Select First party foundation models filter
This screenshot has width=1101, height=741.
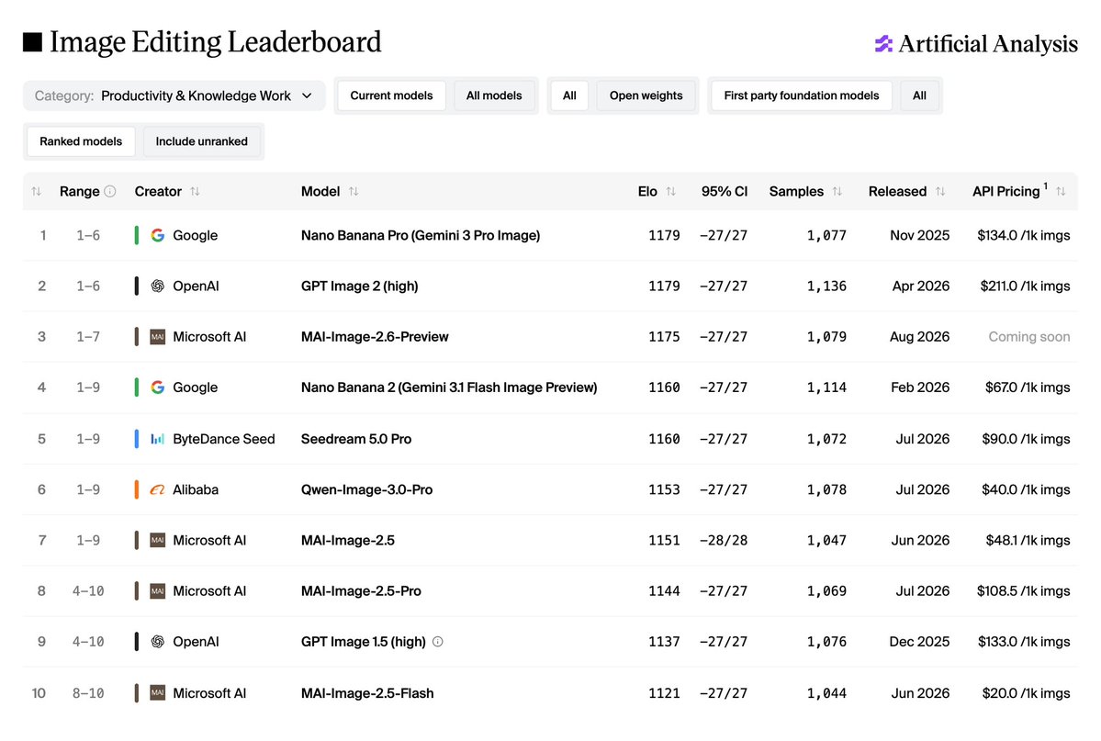click(x=801, y=95)
